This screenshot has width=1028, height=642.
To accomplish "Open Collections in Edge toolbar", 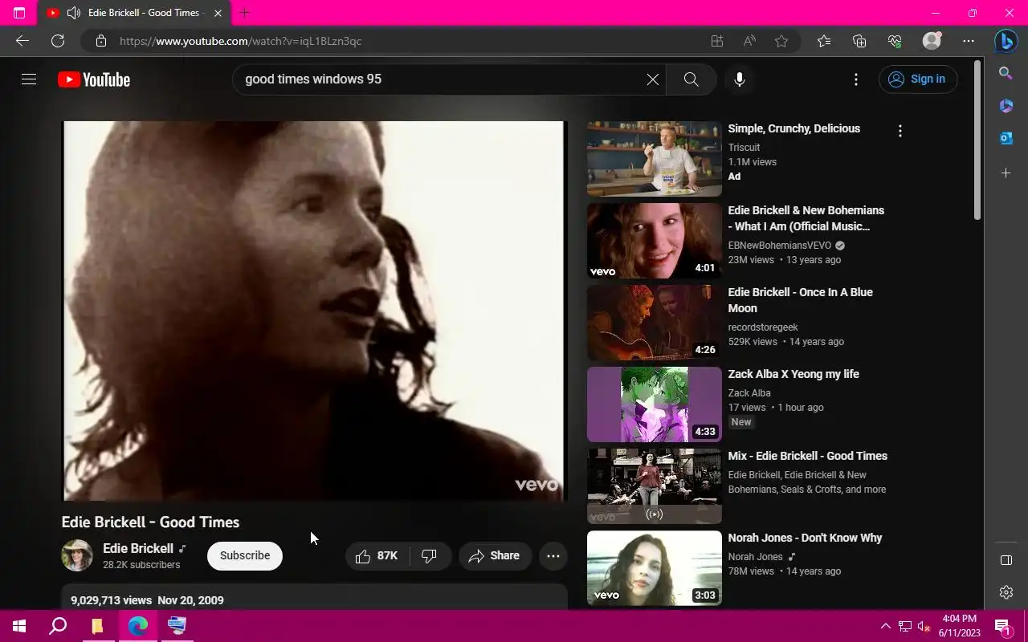I will click(859, 41).
